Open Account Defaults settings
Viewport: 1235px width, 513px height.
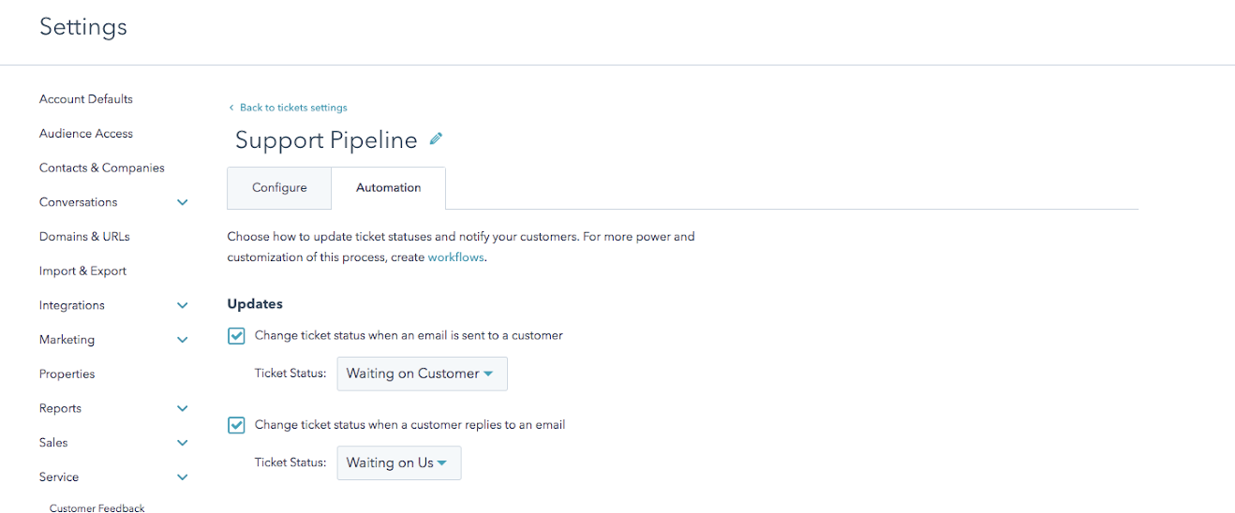click(86, 99)
